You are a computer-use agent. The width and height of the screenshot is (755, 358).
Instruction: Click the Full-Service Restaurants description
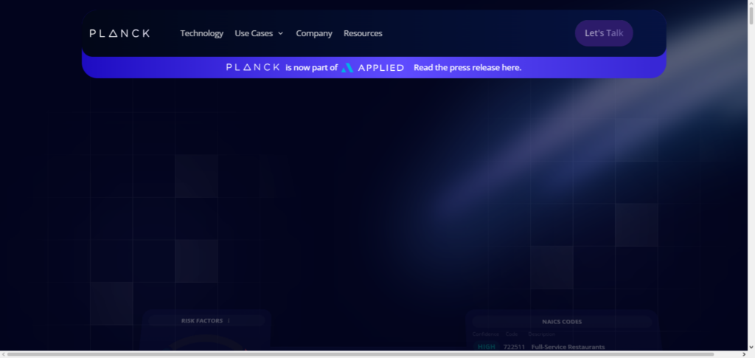[568, 347]
